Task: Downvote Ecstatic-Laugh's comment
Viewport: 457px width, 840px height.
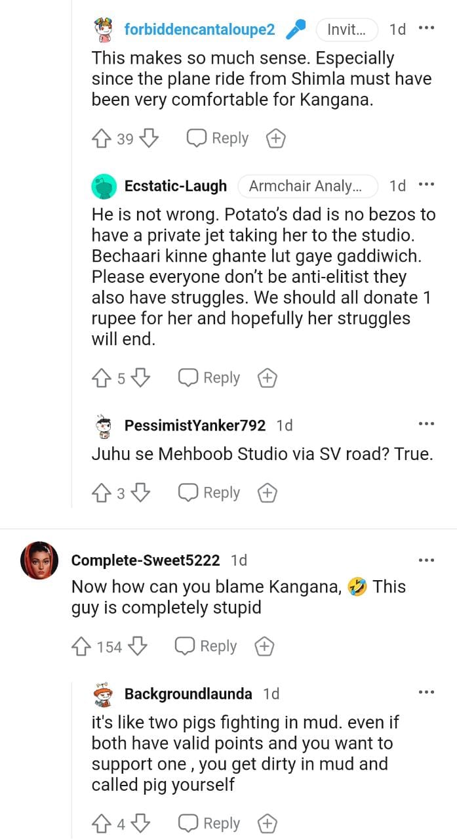Action: 141,378
